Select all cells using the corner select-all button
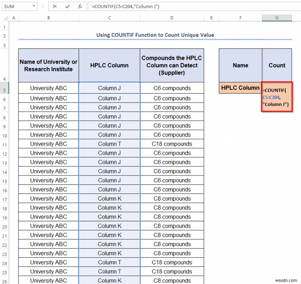 pos(5,18)
